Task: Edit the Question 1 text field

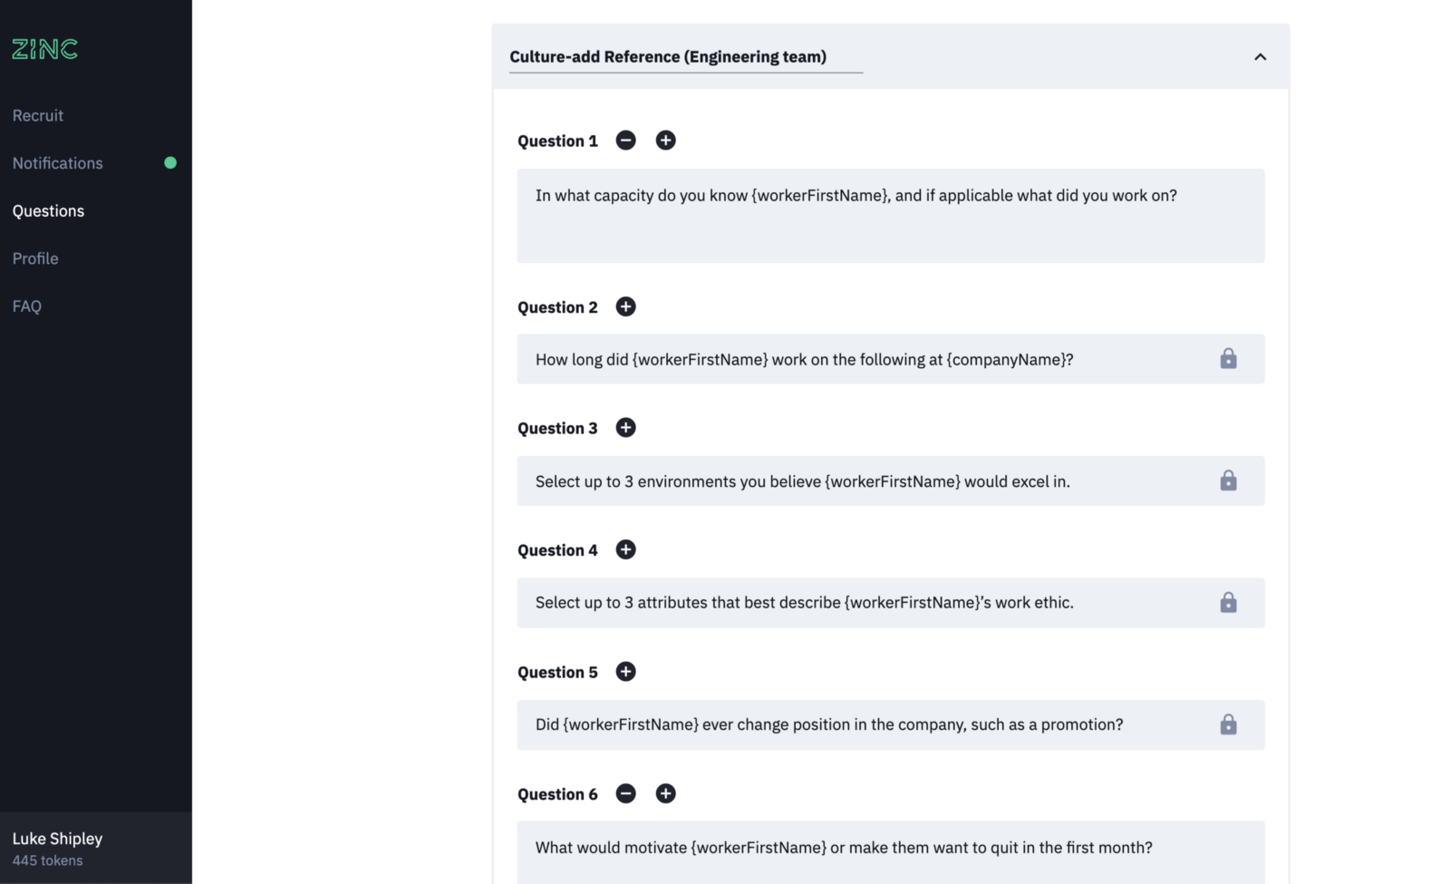Action: tap(890, 216)
